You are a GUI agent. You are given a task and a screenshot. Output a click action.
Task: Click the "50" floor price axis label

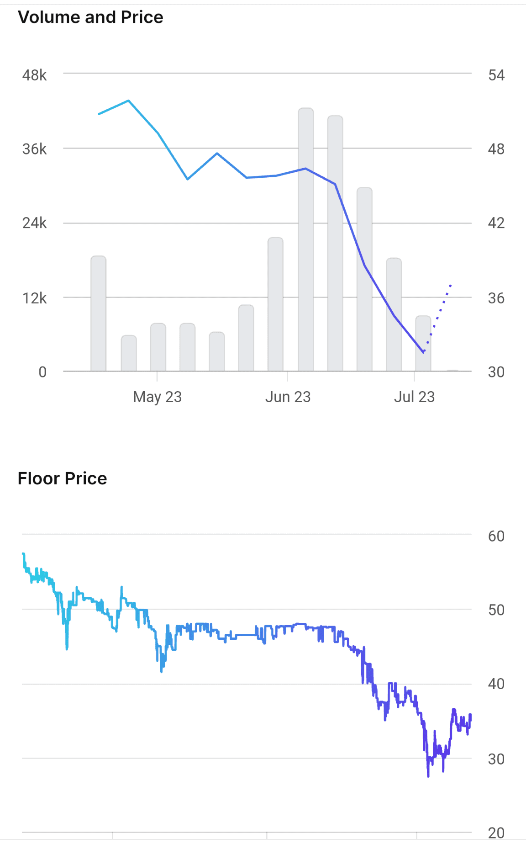[x=496, y=610]
